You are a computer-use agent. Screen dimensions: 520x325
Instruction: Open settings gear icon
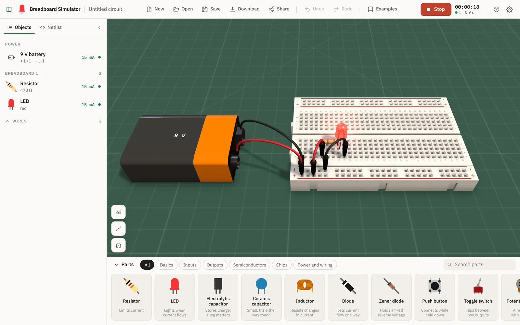(509, 9)
